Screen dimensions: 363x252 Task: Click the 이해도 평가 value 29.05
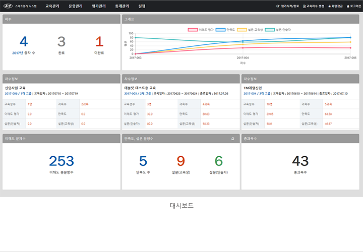(x=270, y=114)
